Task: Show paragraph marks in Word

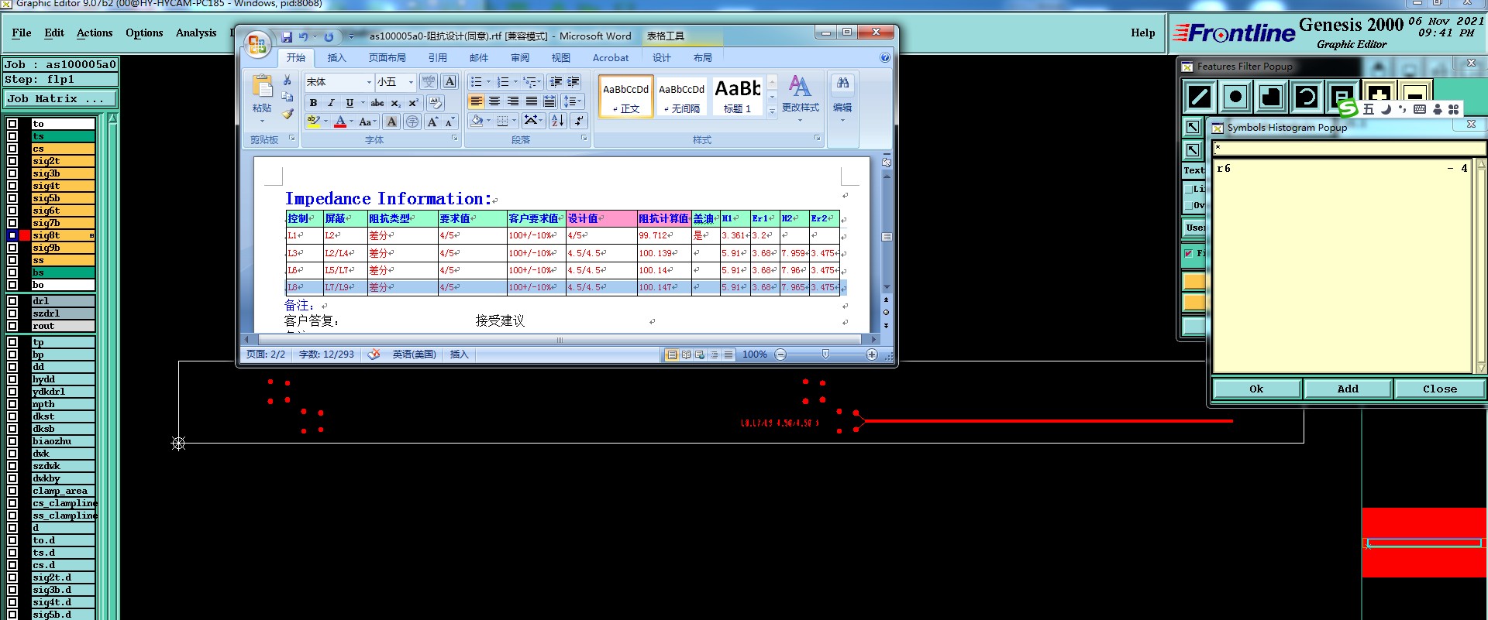Action: pos(579,121)
